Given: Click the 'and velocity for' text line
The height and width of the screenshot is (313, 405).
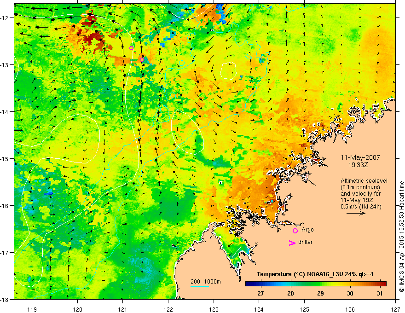Looking at the screenshot, I should (360, 194).
